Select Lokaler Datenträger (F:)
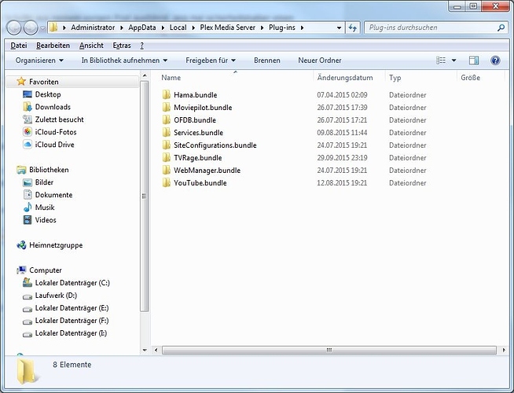 tap(72, 321)
